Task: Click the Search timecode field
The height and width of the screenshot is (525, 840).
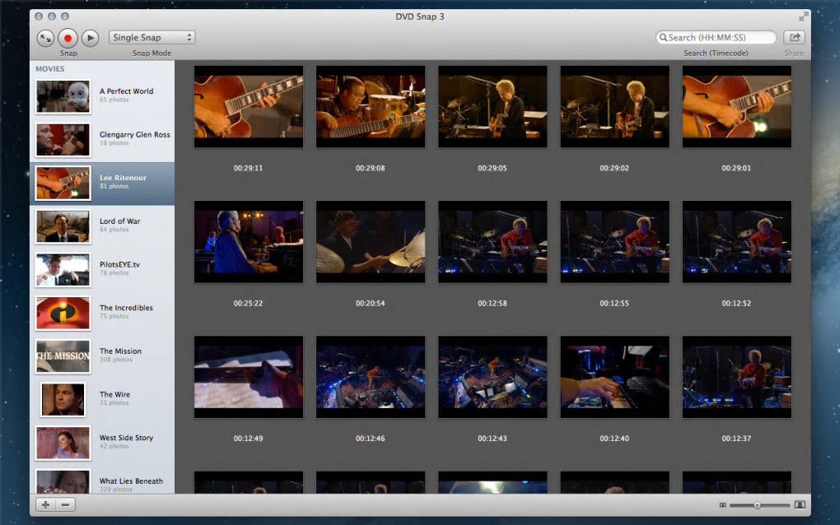Action: pos(716,38)
